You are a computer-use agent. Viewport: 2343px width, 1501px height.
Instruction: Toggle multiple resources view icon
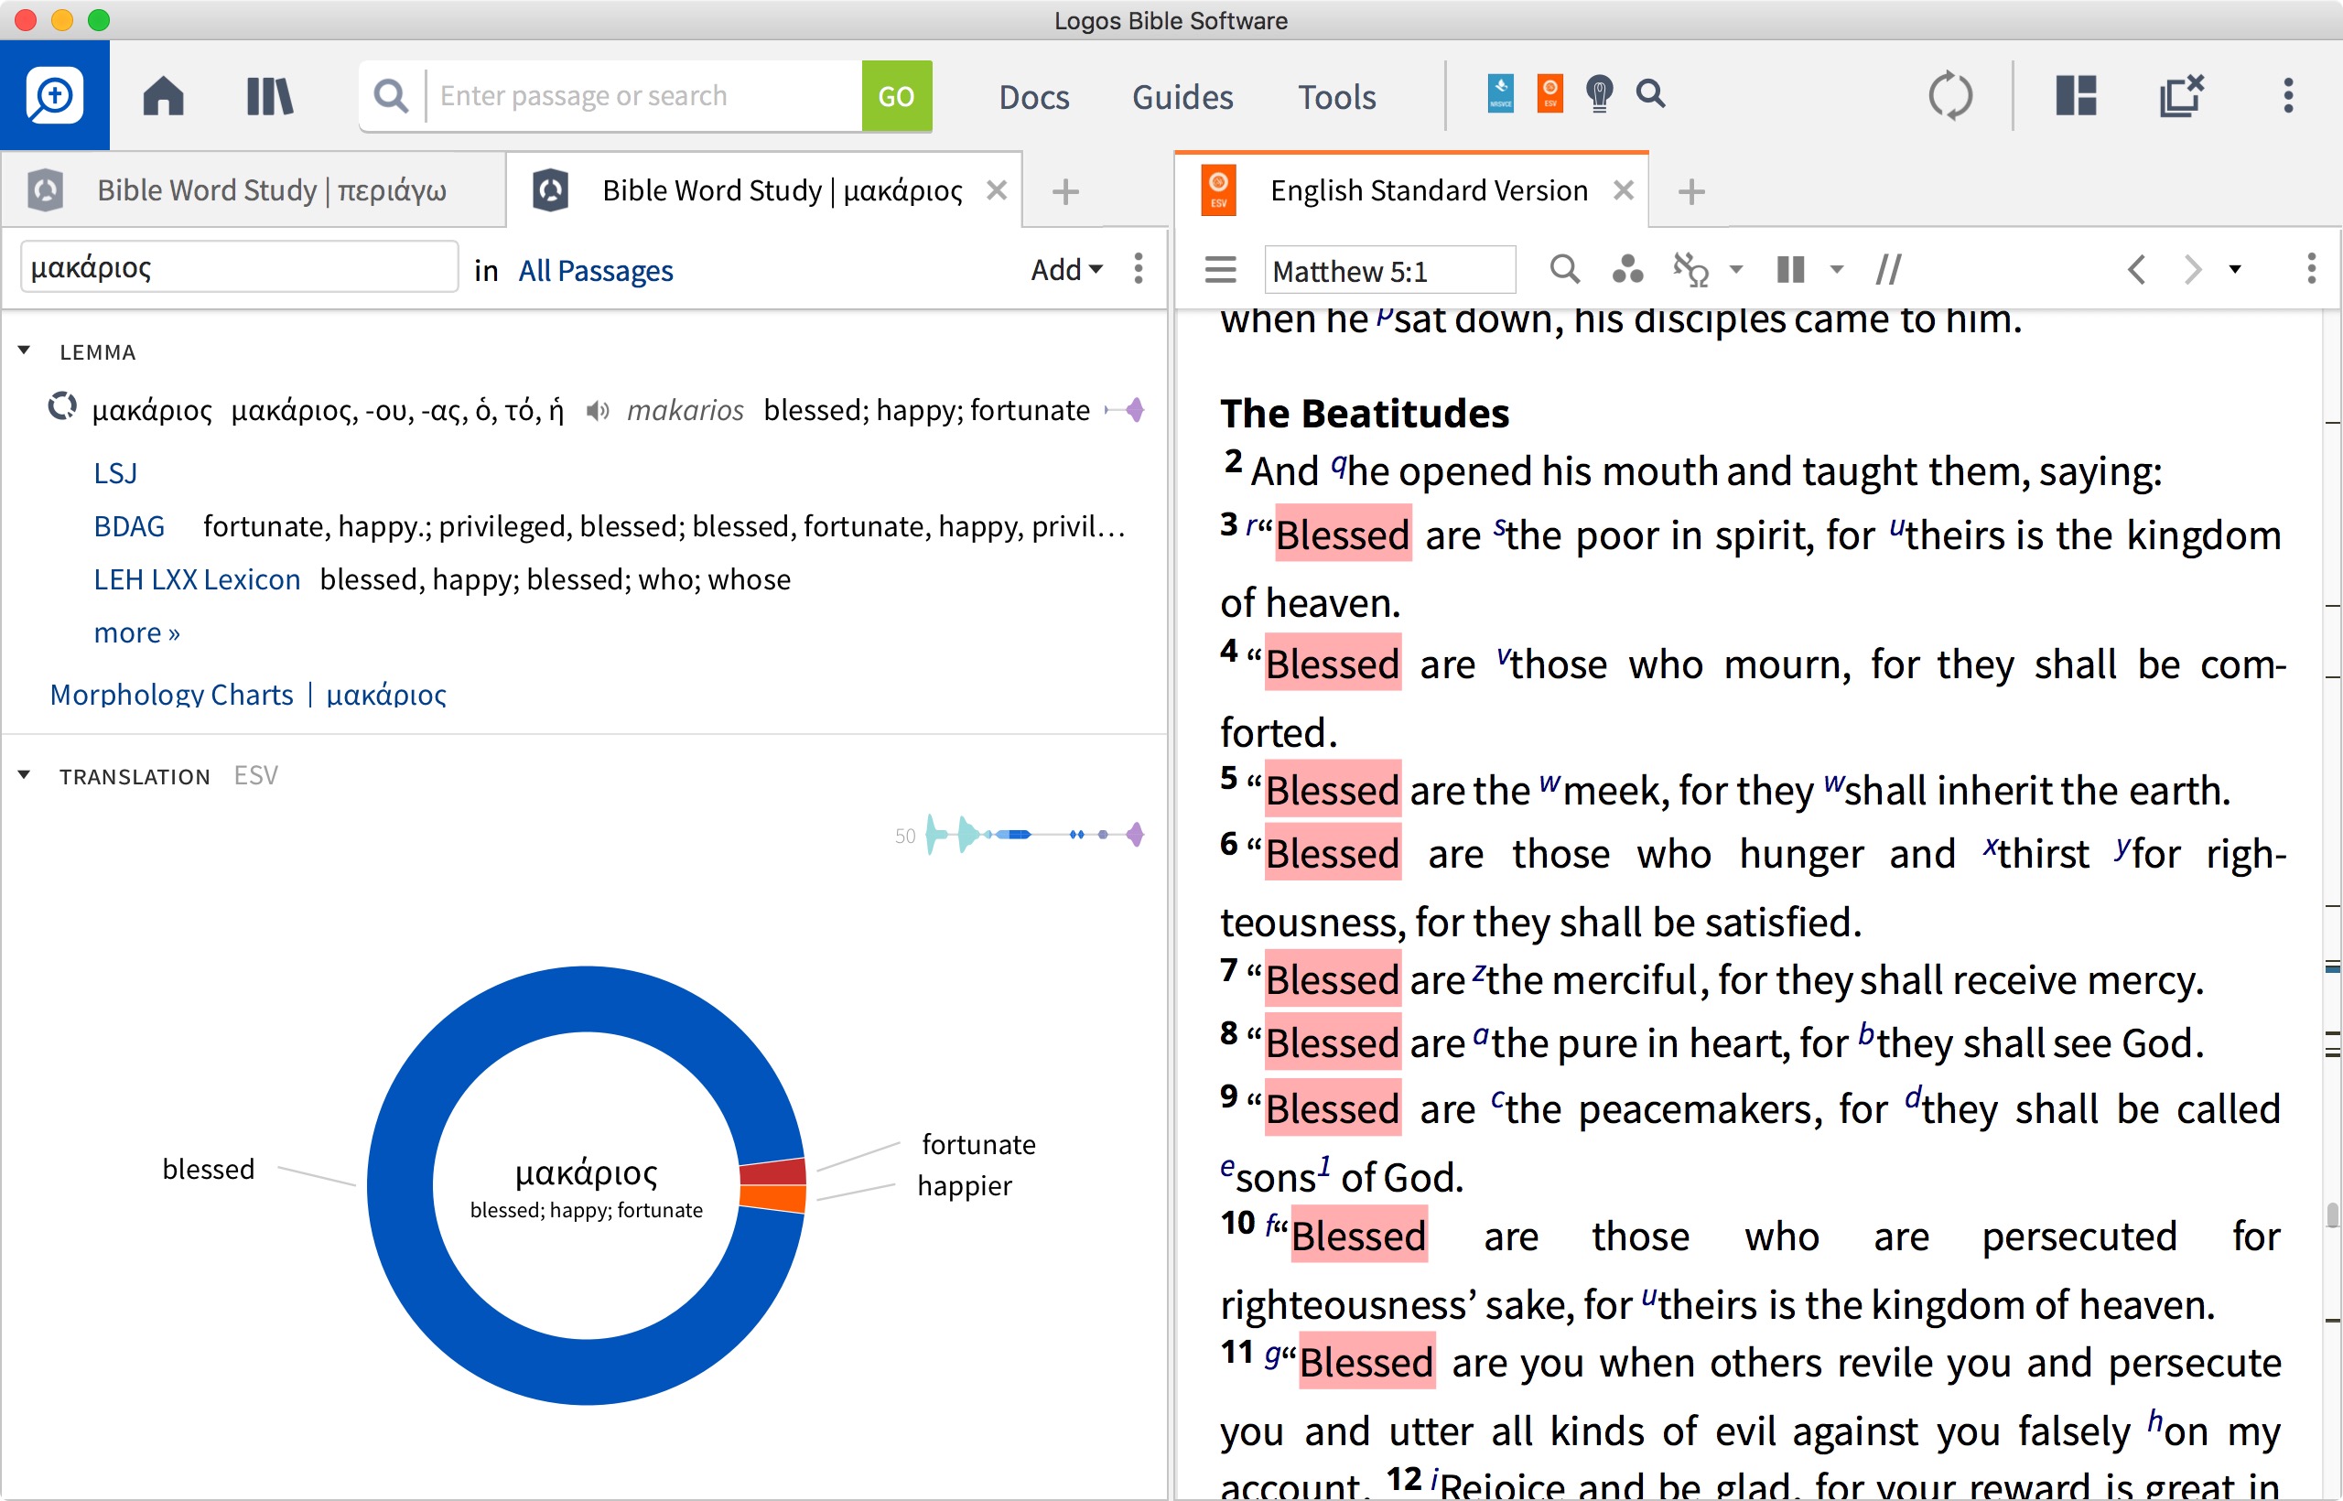1790,269
